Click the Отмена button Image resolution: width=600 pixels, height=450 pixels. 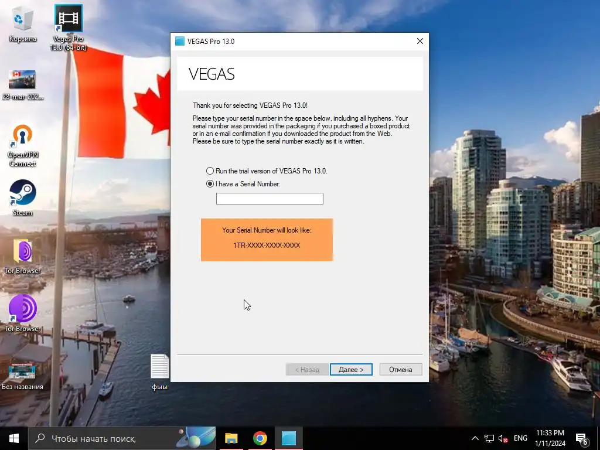[x=401, y=369]
